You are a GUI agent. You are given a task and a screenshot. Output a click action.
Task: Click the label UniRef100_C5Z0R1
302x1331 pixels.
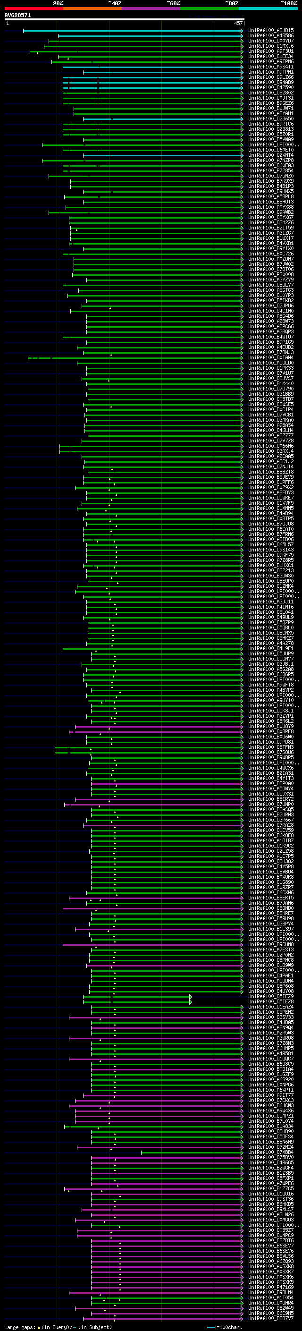(270, 135)
